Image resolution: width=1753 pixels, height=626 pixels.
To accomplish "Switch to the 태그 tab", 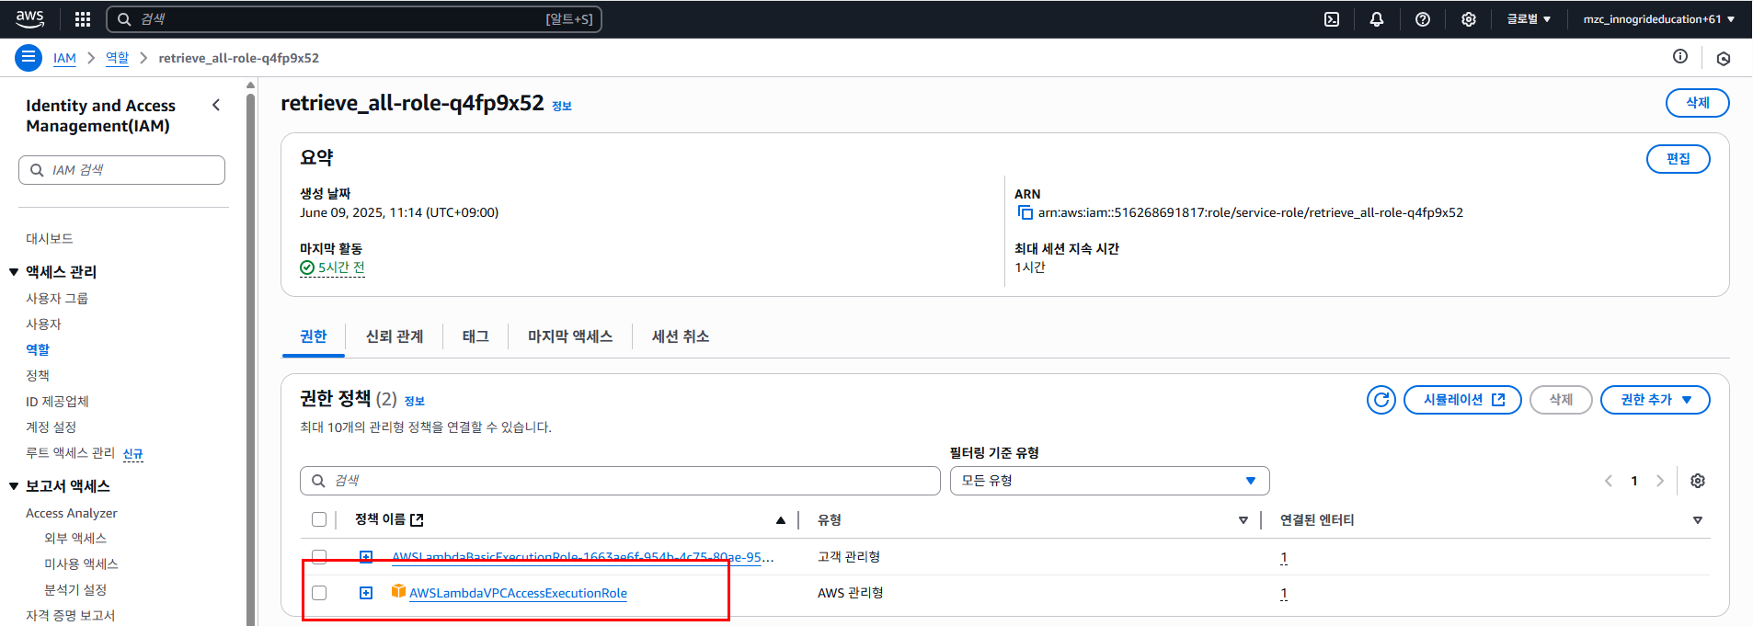I will [x=475, y=336].
